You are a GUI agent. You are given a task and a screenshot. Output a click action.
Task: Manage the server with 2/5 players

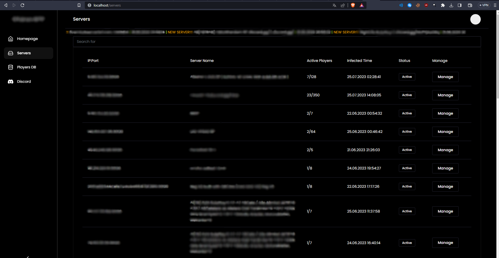[x=445, y=150]
